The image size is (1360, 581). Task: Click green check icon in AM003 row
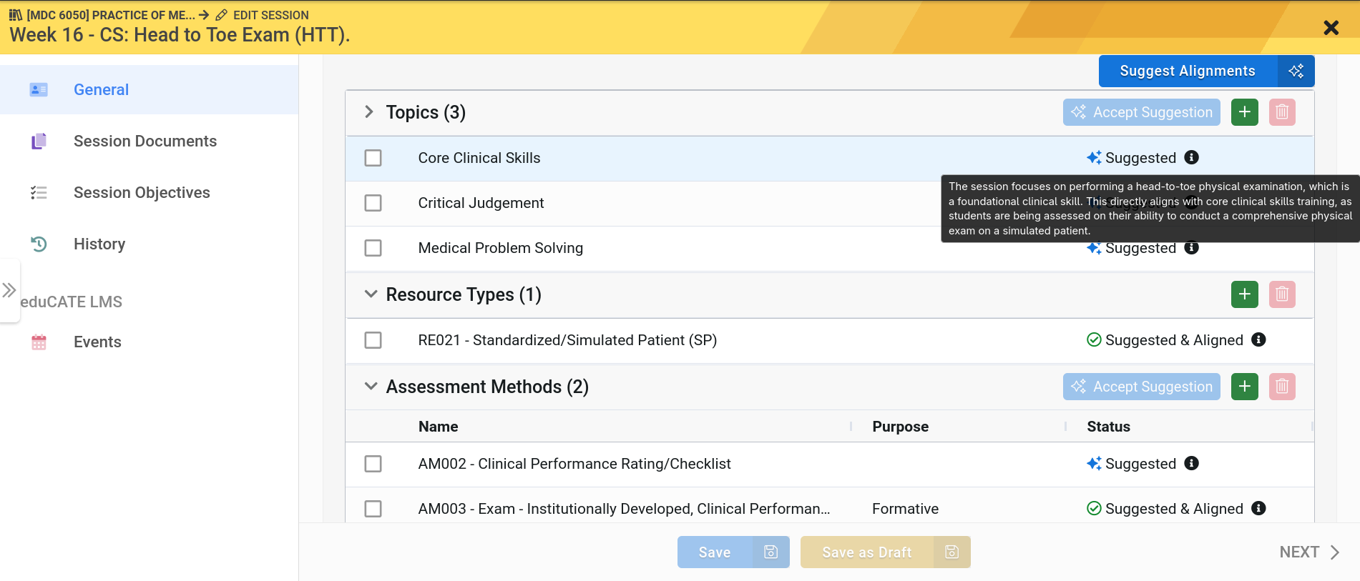tap(1094, 509)
